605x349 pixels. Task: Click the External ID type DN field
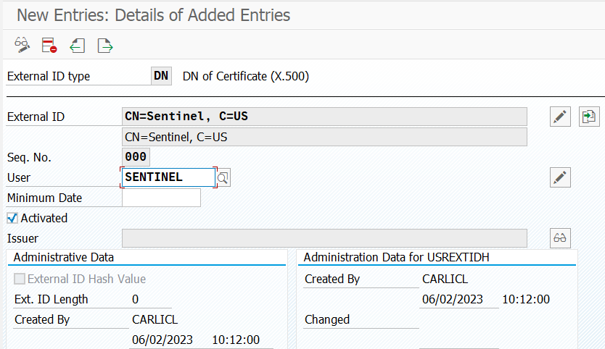coord(161,76)
